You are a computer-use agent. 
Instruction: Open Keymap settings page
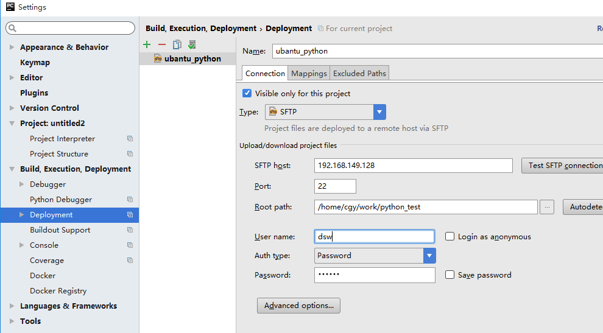(35, 62)
